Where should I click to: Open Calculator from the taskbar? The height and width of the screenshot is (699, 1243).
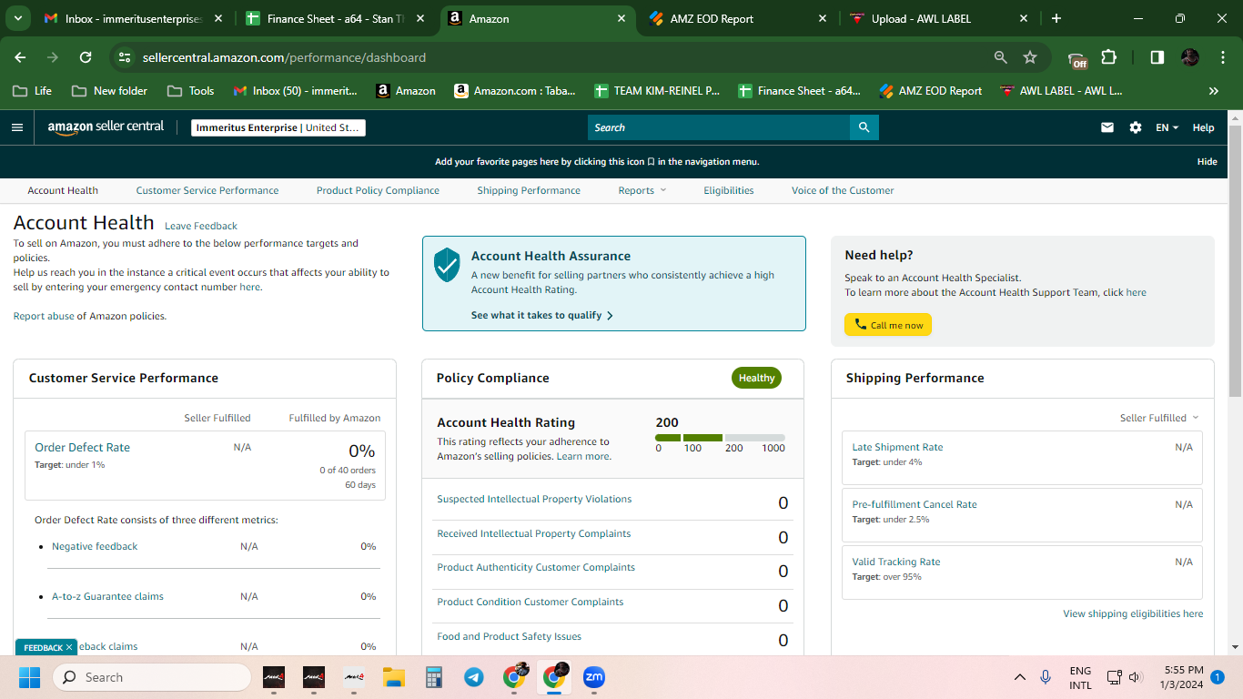point(434,677)
